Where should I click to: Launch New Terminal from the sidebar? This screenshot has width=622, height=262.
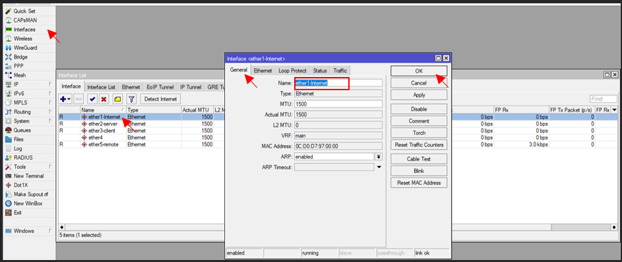coord(28,176)
